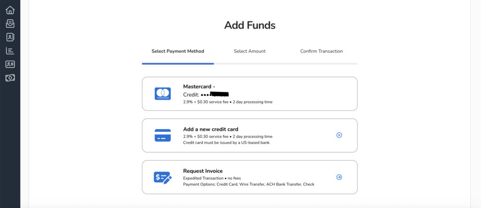Image resolution: width=481 pixels, height=208 pixels.
Task: Click the redacted Mastercard credit number
Action: pyautogui.click(x=213, y=95)
